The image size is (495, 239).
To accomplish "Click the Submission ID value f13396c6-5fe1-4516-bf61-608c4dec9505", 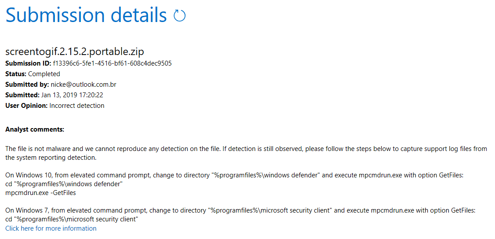I will pos(112,63).
